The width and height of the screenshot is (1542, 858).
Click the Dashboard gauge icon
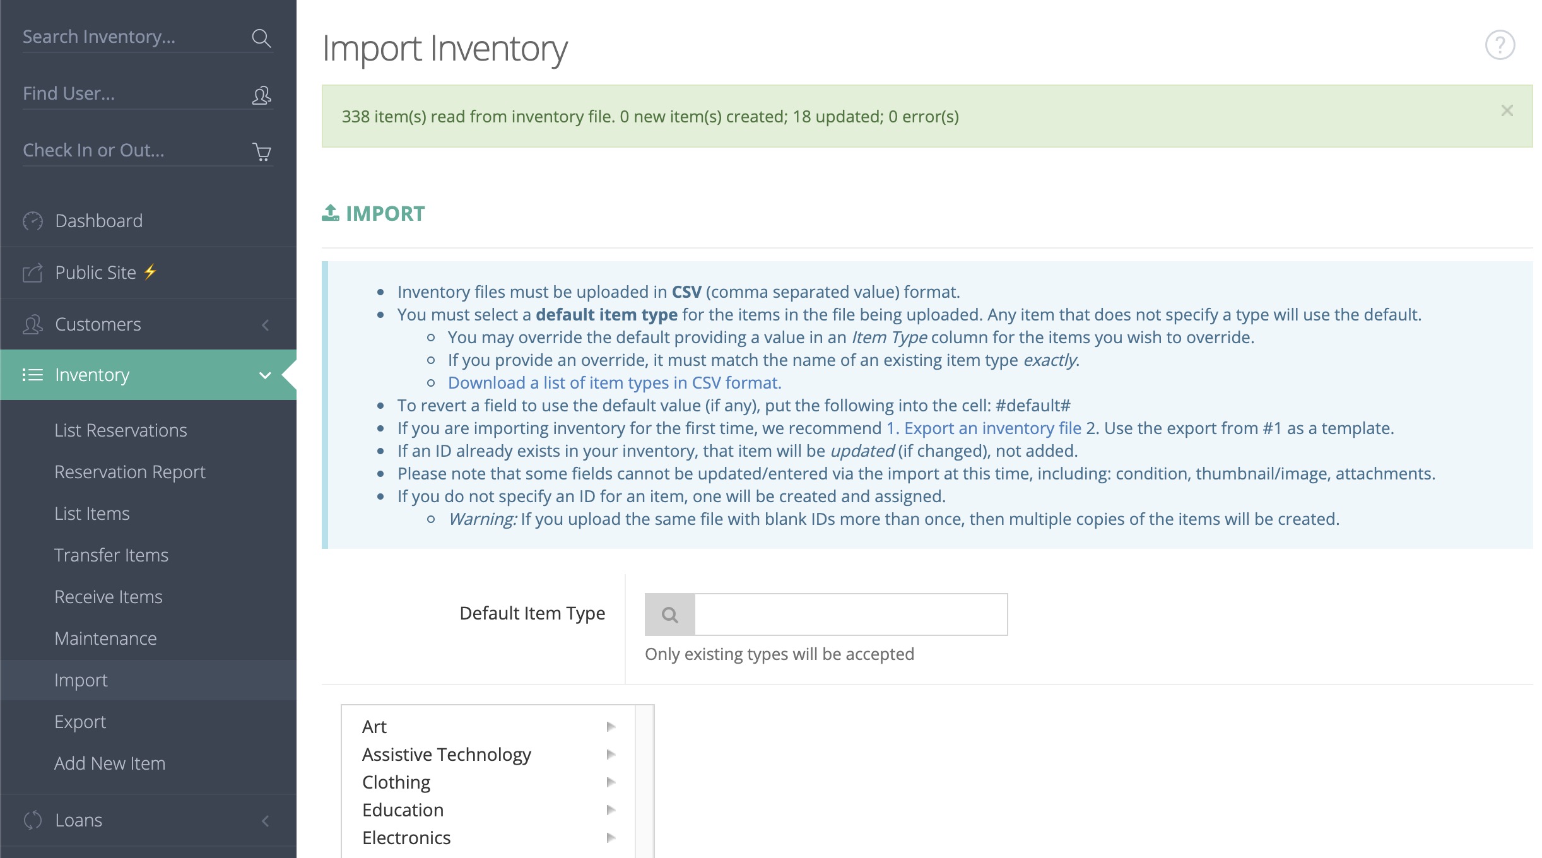(x=33, y=221)
